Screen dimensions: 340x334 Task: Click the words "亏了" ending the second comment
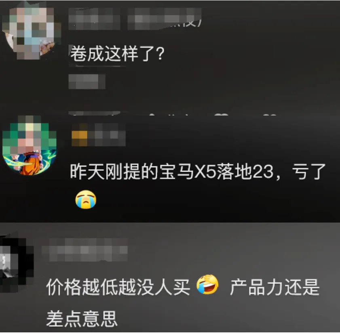(309, 172)
